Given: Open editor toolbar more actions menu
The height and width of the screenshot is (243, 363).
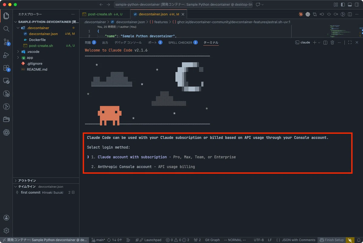Looking at the screenshot, I should pos(357,14).
